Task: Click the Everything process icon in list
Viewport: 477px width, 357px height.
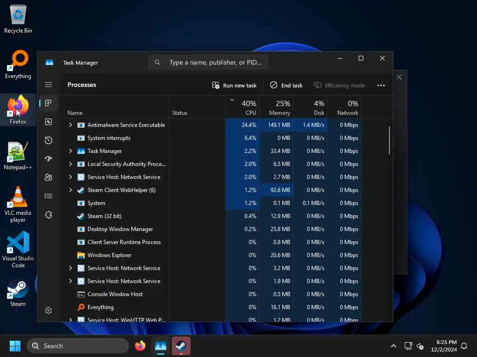Action: (81, 307)
